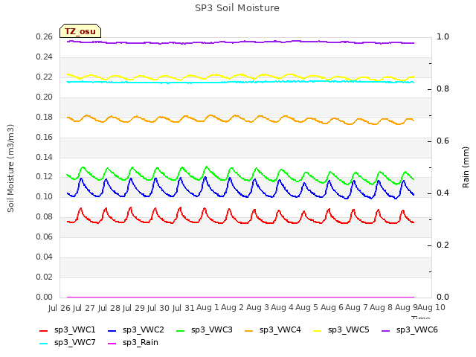Toggle sp3_VWC4 series in legend
This screenshot has width=476, height=357.
pyautogui.click(x=273, y=330)
